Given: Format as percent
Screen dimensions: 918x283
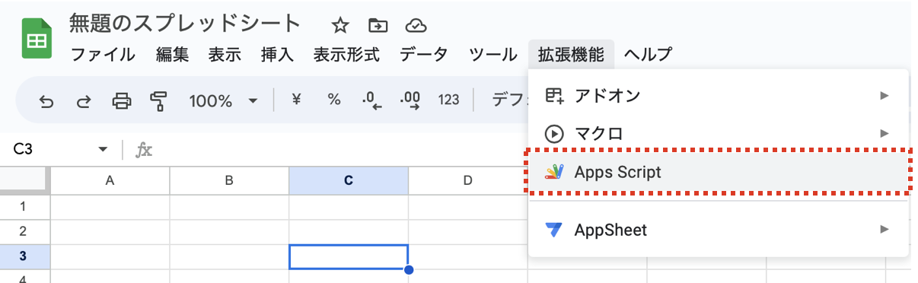Looking at the screenshot, I should [x=334, y=100].
